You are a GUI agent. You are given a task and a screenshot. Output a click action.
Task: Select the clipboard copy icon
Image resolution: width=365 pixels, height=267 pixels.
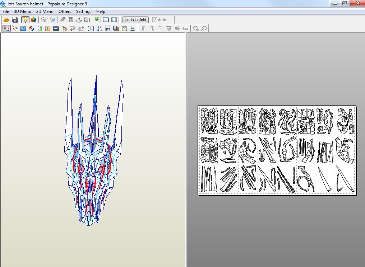124,29
